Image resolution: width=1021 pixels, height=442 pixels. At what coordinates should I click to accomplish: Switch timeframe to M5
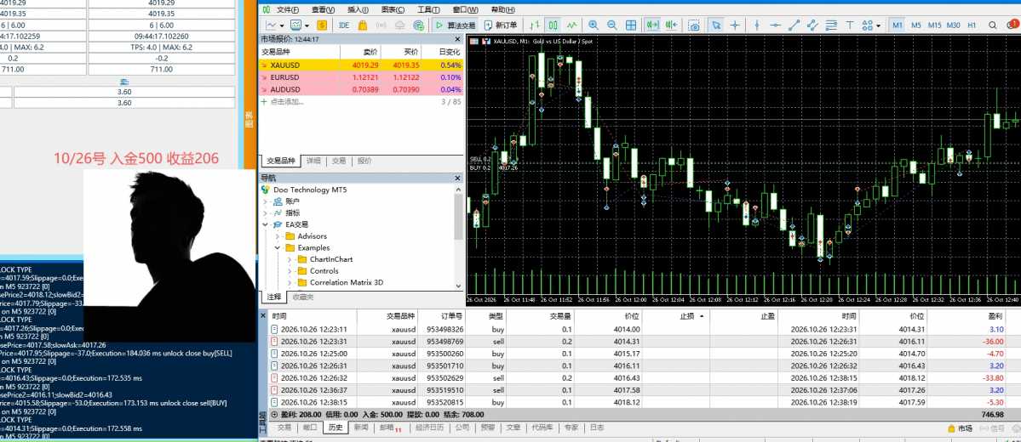click(916, 25)
